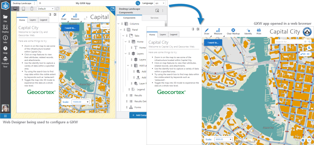Select the Desktop Landscape layout tab
Screen dimensions: 314x145
[x=22, y=3]
